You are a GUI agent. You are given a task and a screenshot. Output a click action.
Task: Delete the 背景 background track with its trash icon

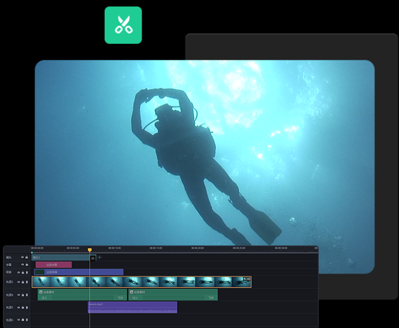[27, 272]
